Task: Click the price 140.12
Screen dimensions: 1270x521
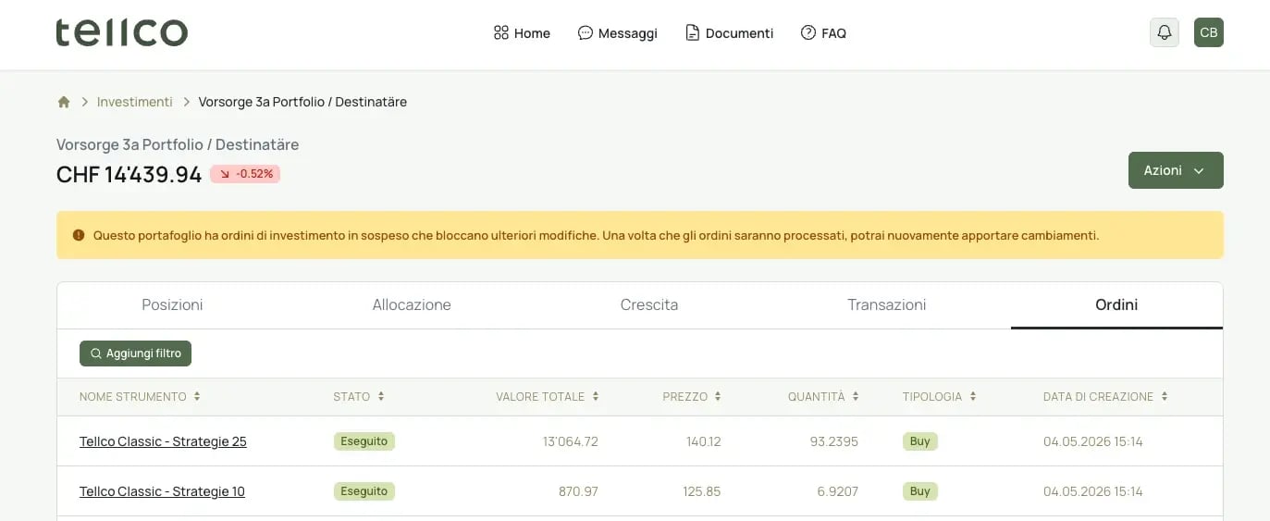Action: [x=703, y=441]
